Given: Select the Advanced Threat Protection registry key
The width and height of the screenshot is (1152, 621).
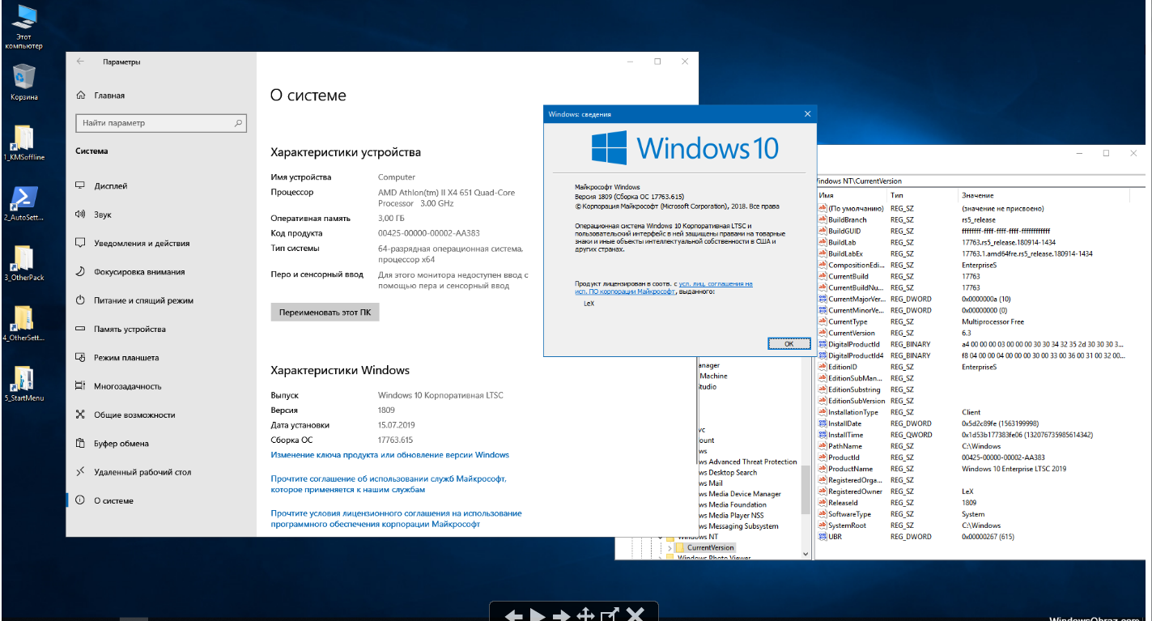Looking at the screenshot, I should pyautogui.click(x=746, y=461).
